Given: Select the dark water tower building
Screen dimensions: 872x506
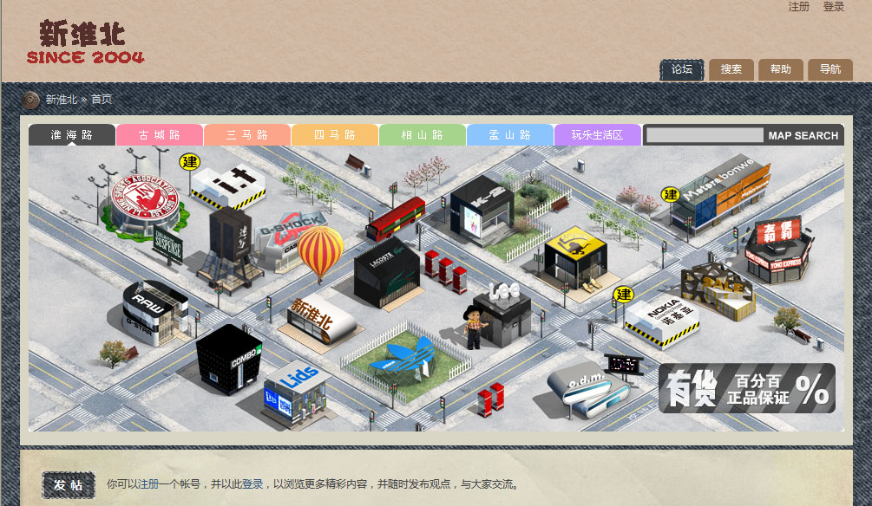Looking at the screenshot, I should click(x=229, y=249).
